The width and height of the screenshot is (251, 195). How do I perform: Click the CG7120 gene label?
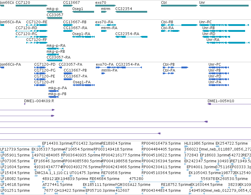[23, 3]
